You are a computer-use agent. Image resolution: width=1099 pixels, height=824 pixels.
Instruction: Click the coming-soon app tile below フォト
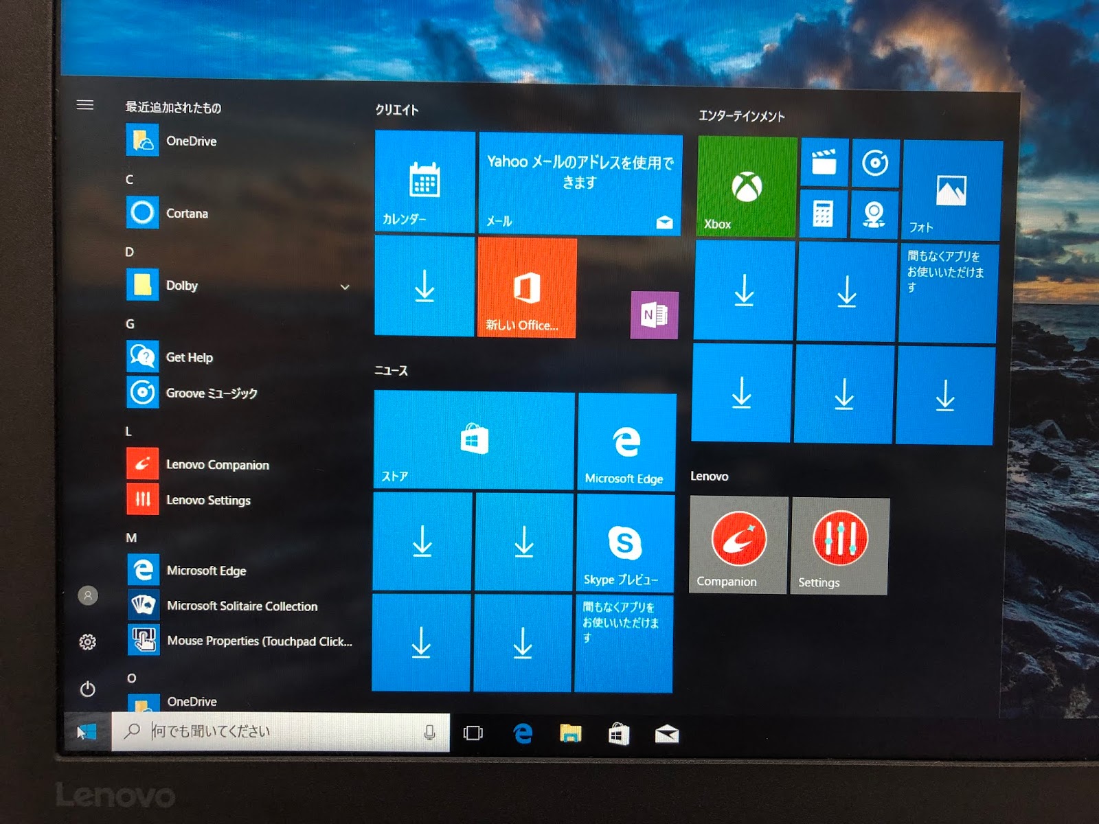click(949, 294)
